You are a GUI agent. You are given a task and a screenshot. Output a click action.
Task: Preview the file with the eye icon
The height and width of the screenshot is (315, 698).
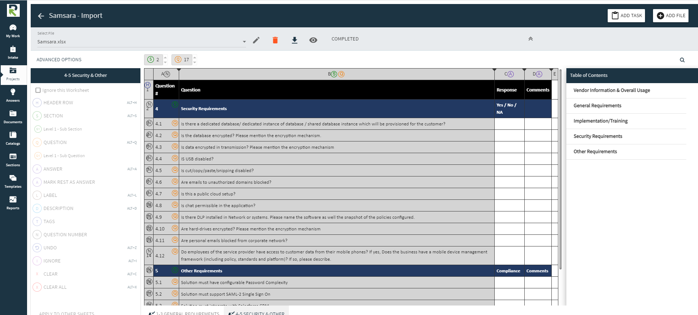point(313,40)
